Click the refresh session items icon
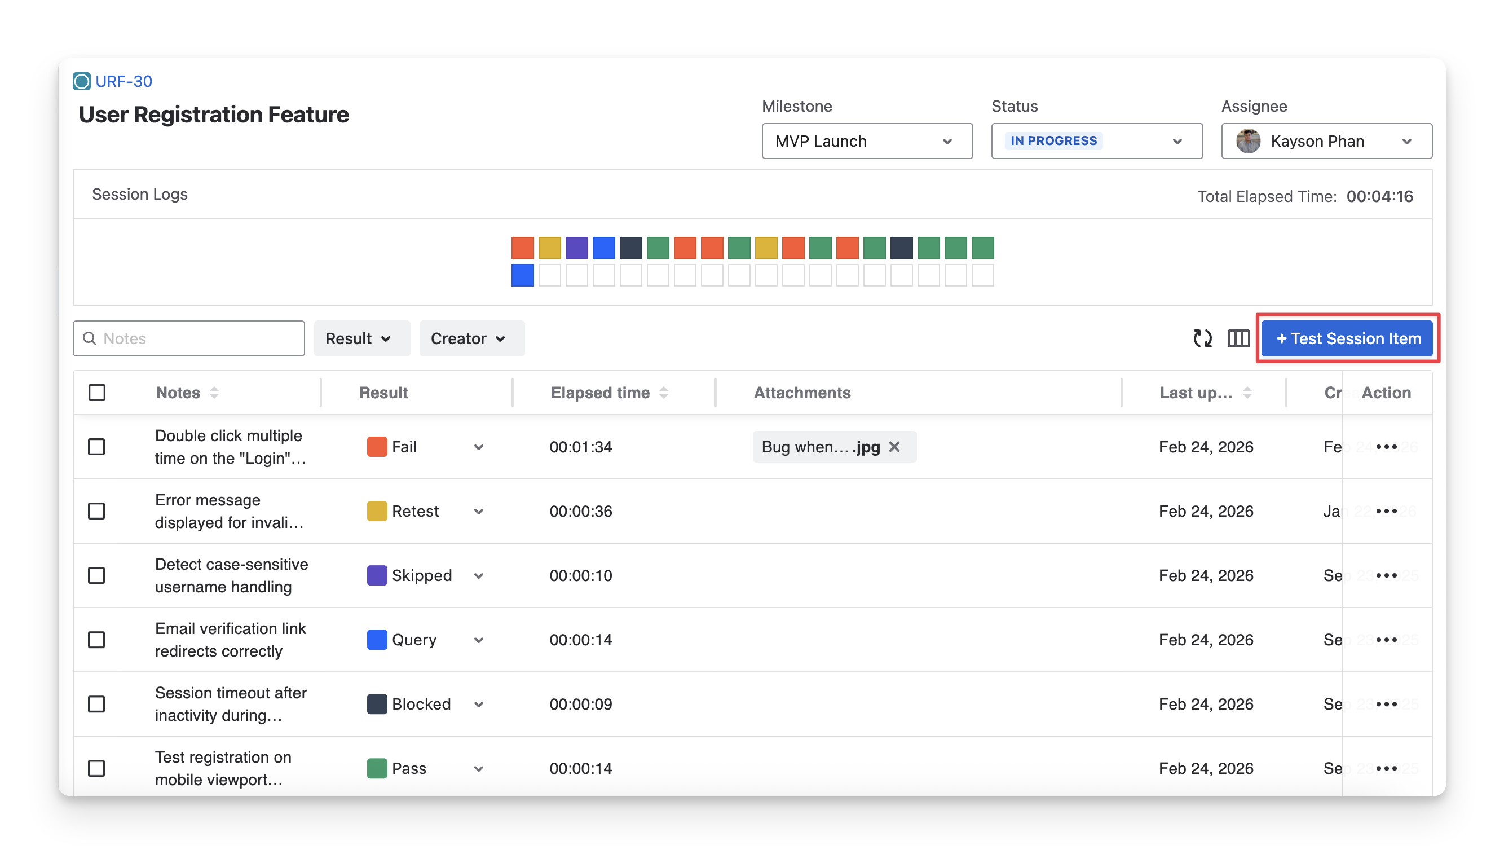The image size is (1504, 854). pyautogui.click(x=1202, y=338)
